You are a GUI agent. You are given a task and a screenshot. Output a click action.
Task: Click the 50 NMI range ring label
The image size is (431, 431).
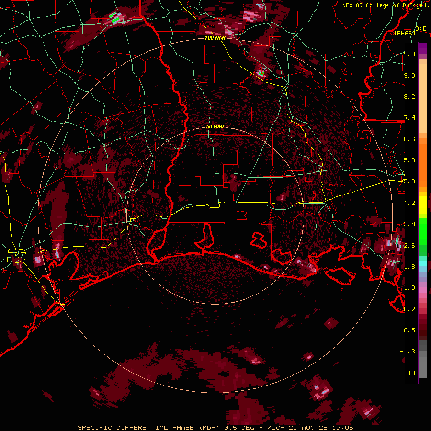215,127
